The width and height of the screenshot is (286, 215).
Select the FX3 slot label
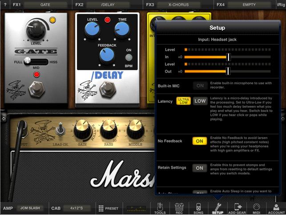150,4
